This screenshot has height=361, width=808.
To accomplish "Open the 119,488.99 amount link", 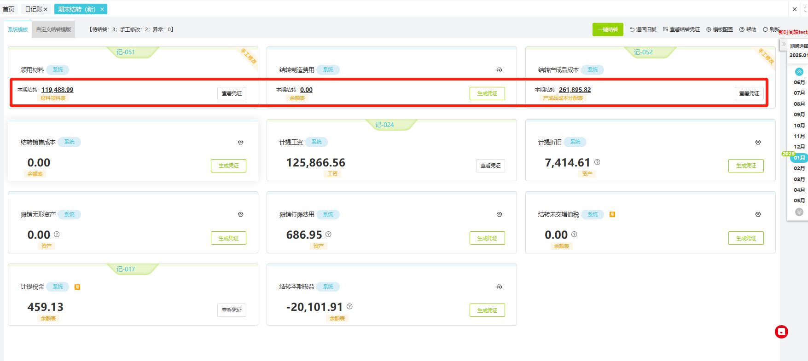I will click(x=57, y=90).
